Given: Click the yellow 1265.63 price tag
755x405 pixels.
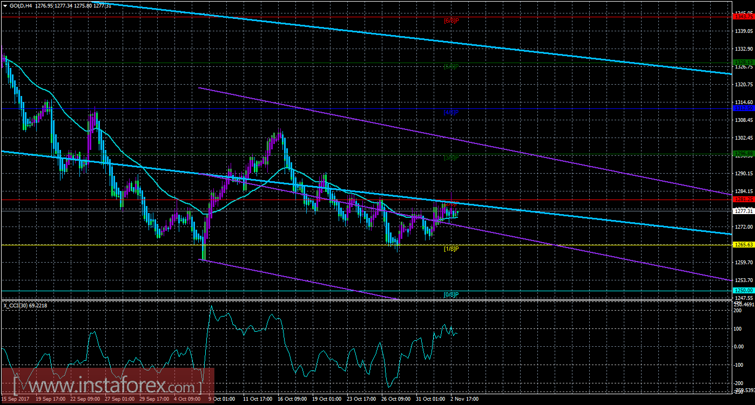Looking at the screenshot, I should pyautogui.click(x=743, y=245).
